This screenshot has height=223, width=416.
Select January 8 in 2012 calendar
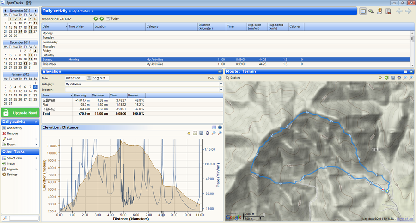point(35,87)
